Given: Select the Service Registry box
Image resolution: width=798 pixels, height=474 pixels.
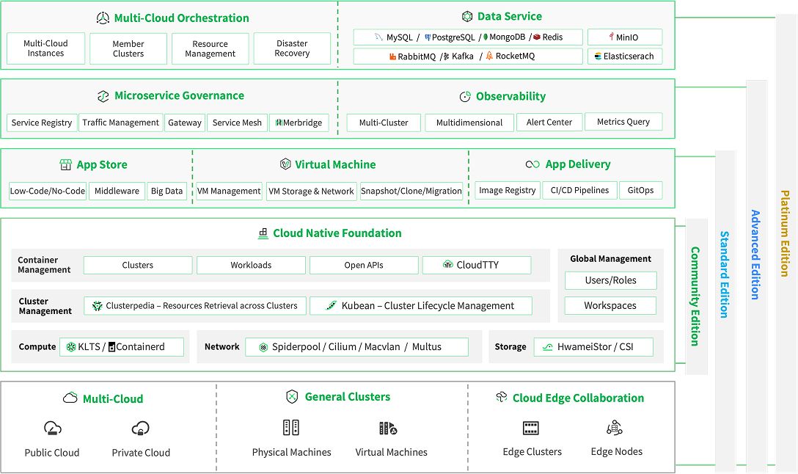Looking at the screenshot, I should pos(42,123).
